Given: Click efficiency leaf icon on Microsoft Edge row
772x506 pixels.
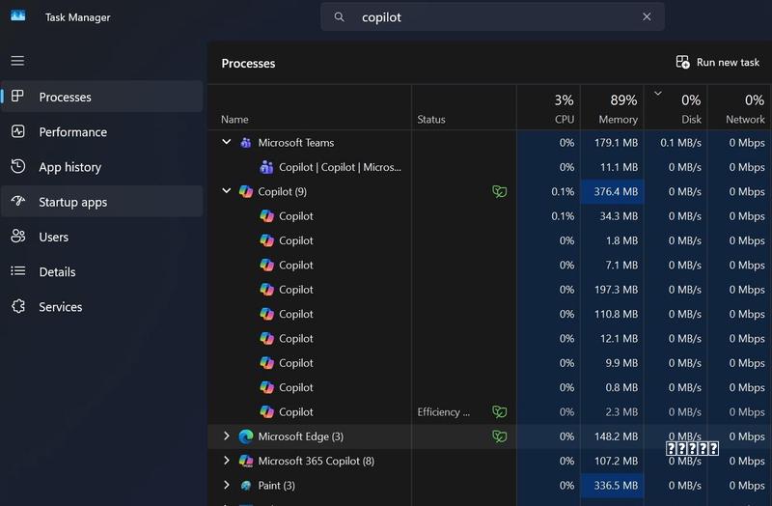Looking at the screenshot, I should [x=499, y=436].
